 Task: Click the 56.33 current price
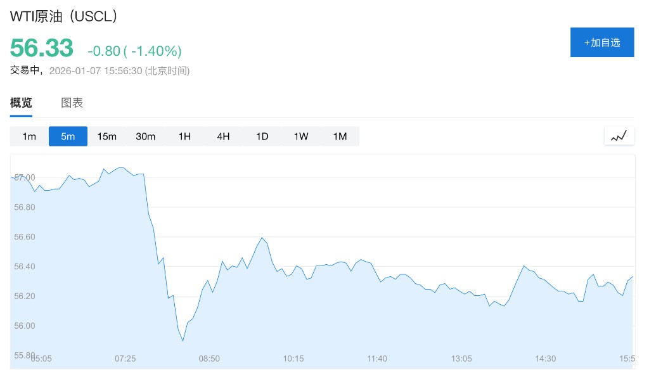(42, 48)
